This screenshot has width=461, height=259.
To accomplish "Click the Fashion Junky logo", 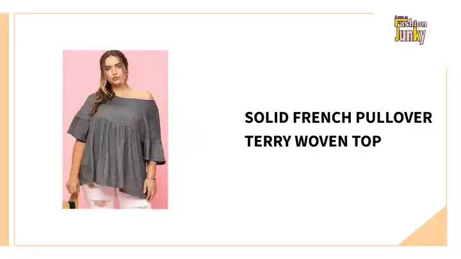I will point(410,29).
